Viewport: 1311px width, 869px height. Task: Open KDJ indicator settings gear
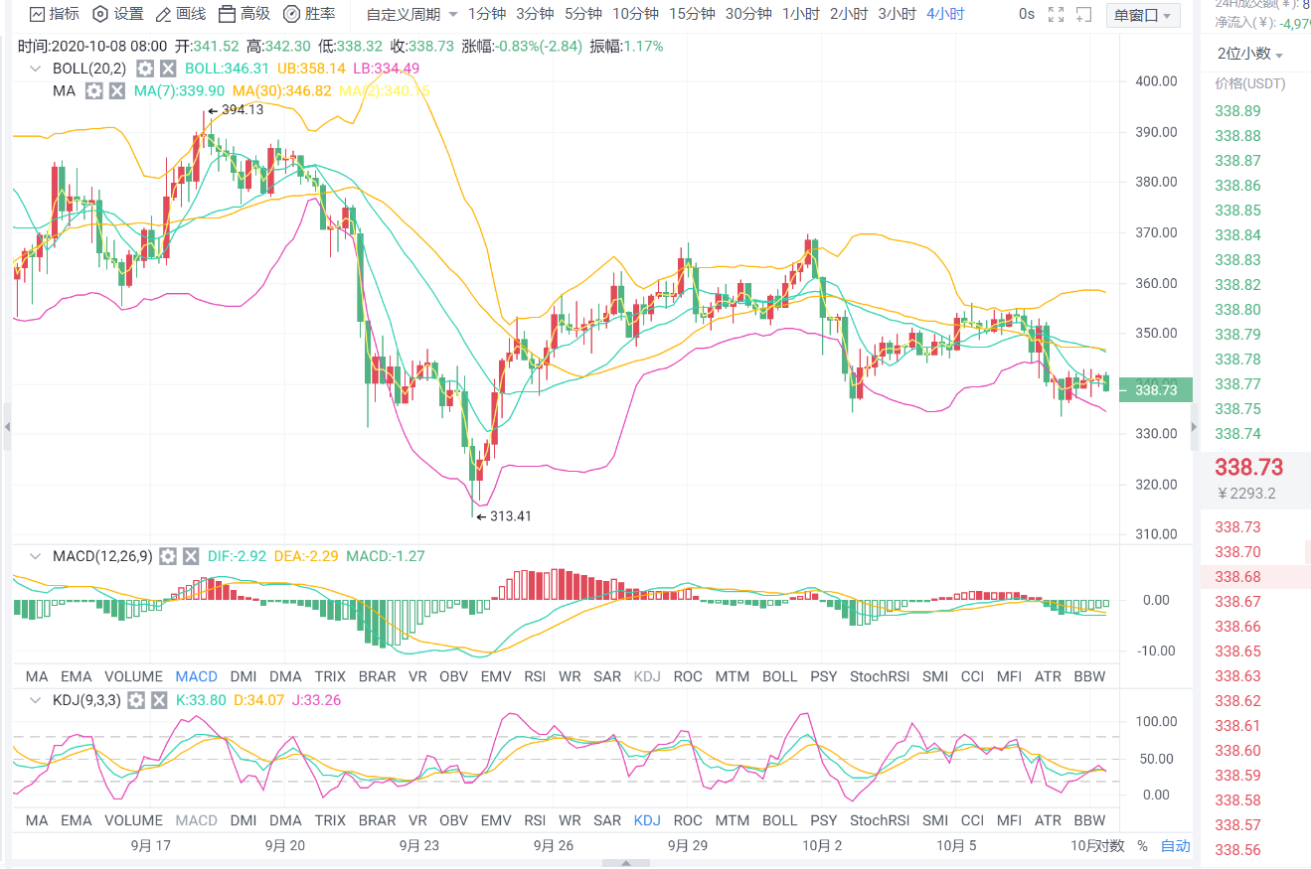coord(136,700)
